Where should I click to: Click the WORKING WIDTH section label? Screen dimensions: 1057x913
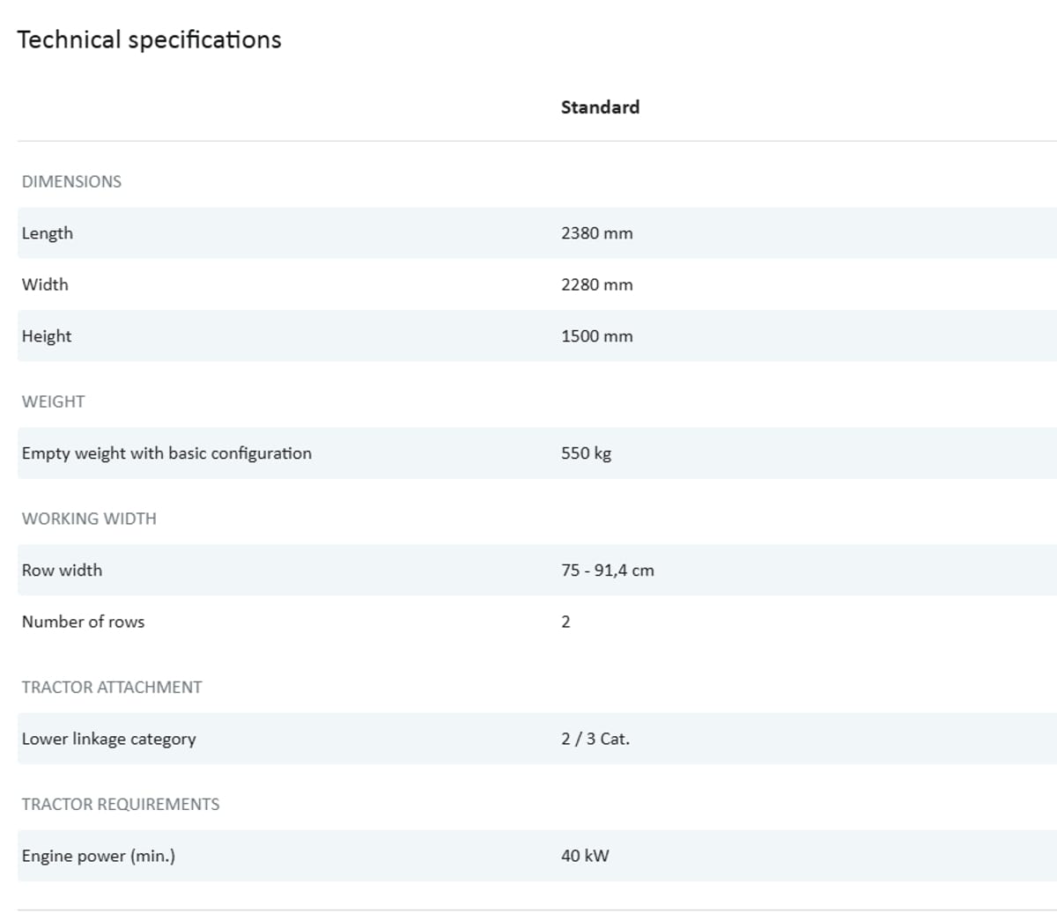click(x=89, y=519)
